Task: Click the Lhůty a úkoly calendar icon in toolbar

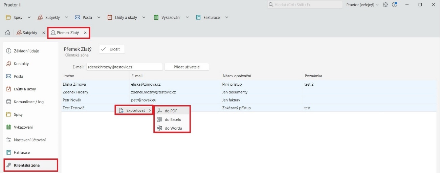Action: tap(110, 17)
